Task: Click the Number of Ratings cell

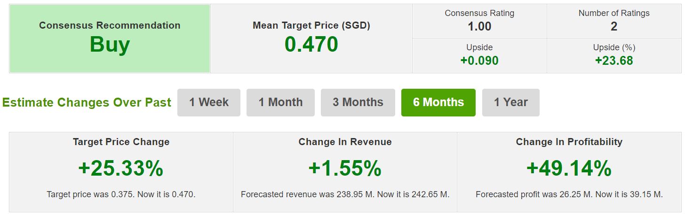Action: point(613,21)
